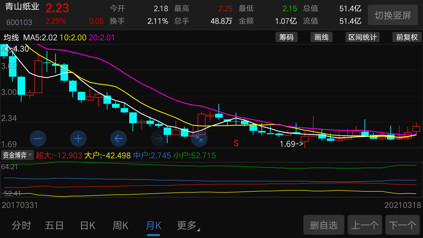The width and height of the screenshot is (423, 238).
Task: Tap the 大户:-42.498 indicator value
Action: tap(108, 155)
